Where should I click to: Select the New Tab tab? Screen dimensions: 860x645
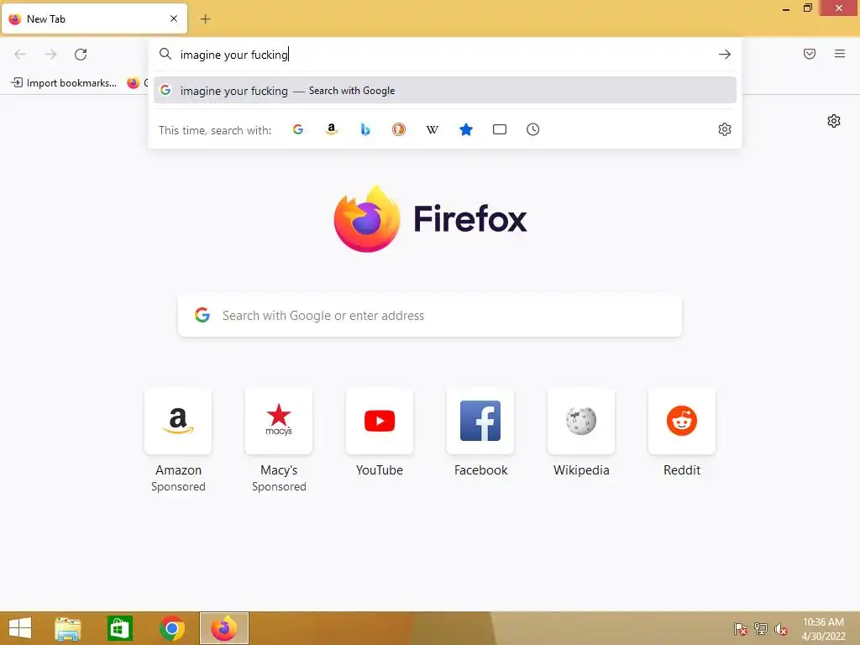[94, 18]
